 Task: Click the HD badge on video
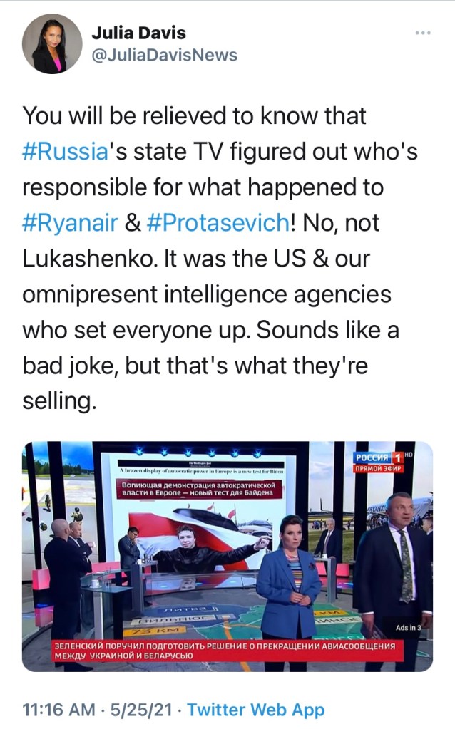[x=408, y=454]
